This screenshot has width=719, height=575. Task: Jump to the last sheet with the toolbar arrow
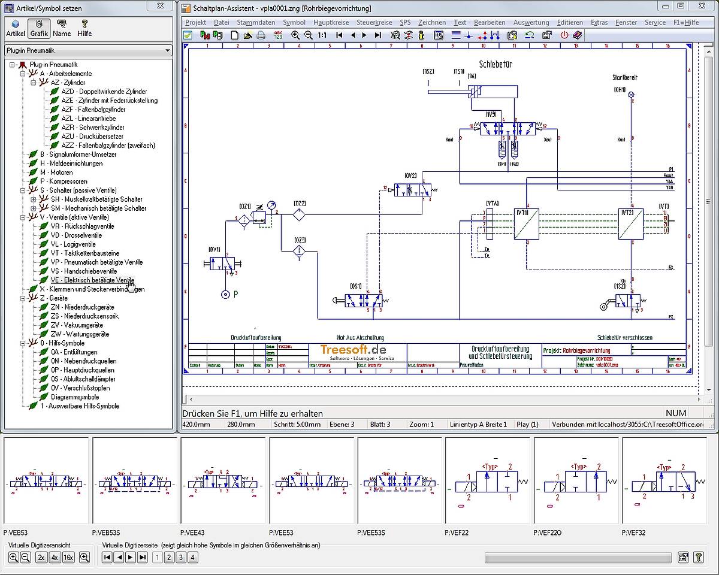point(378,35)
